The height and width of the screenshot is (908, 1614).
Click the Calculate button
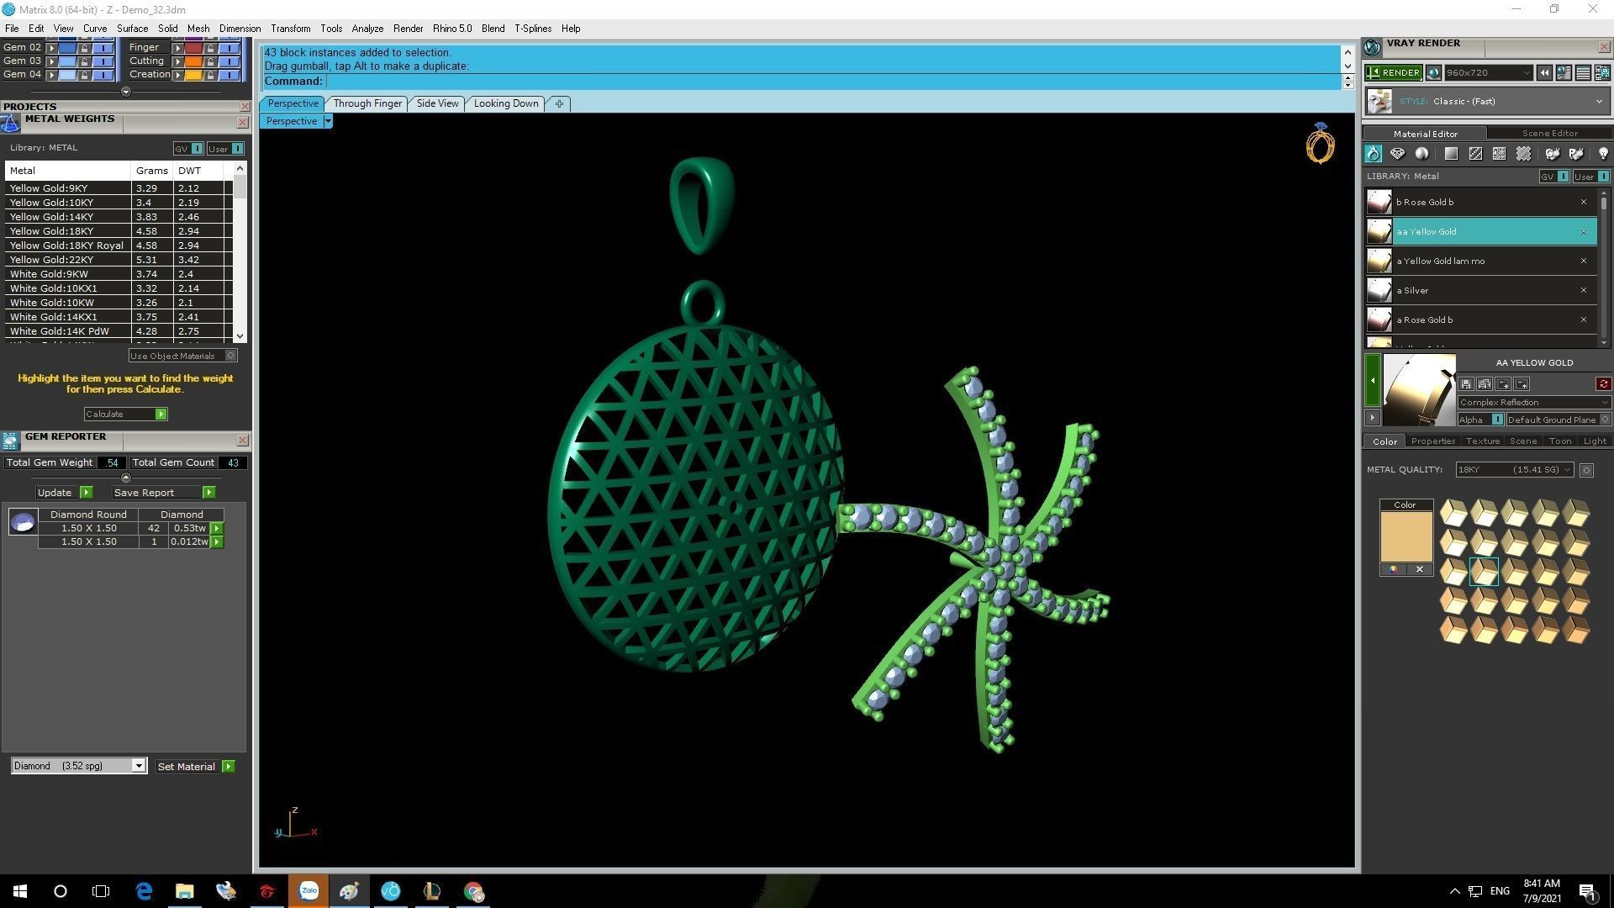tap(125, 414)
